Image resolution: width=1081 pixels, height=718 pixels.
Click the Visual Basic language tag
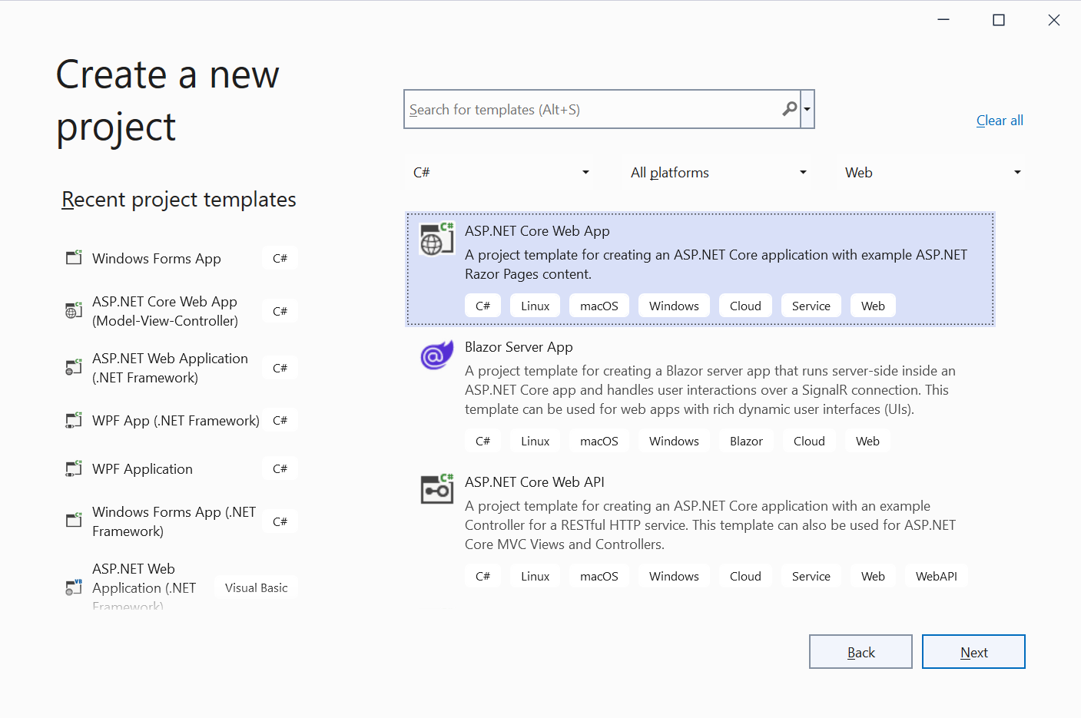(256, 587)
